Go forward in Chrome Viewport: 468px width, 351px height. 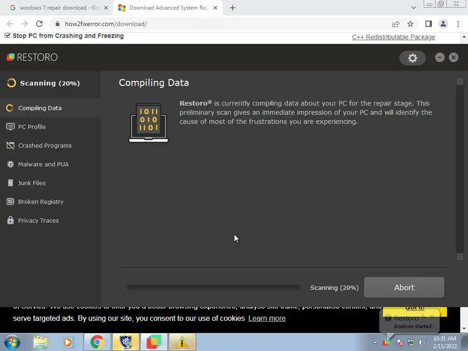tap(25, 24)
